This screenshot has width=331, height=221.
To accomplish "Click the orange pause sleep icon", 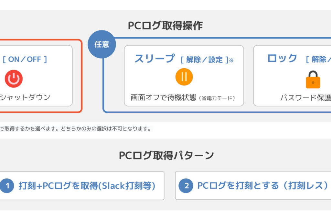I will pos(184,77).
